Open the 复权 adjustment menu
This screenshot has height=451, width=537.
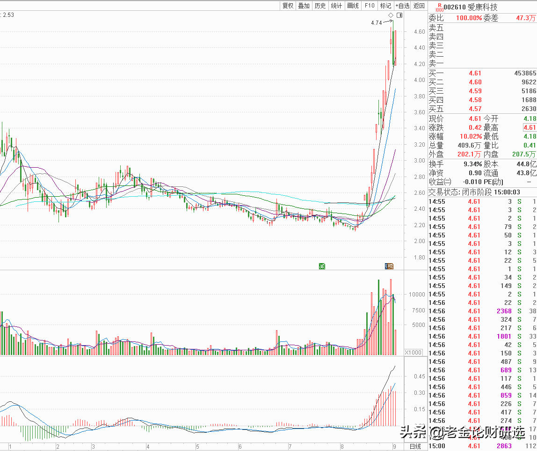click(288, 6)
